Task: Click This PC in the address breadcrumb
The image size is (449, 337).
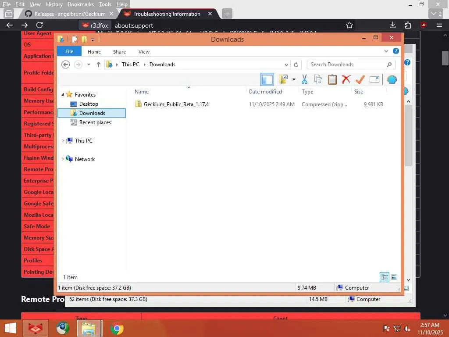Action: pos(131,65)
